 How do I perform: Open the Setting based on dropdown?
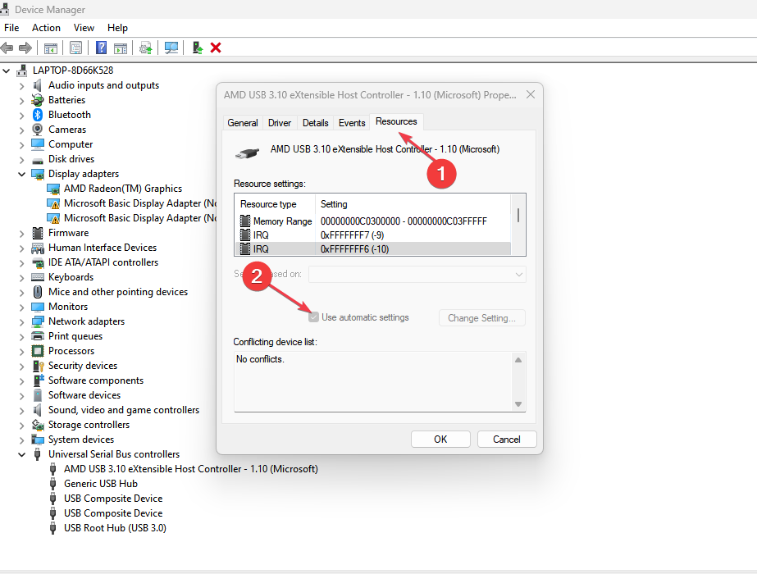417,274
